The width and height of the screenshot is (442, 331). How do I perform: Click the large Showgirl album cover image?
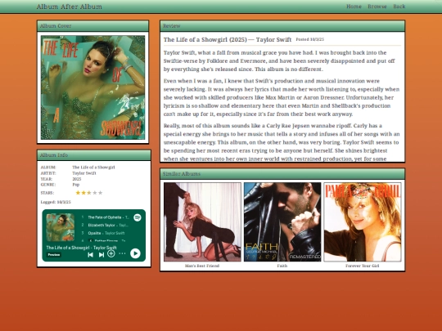(x=92, y=87)
